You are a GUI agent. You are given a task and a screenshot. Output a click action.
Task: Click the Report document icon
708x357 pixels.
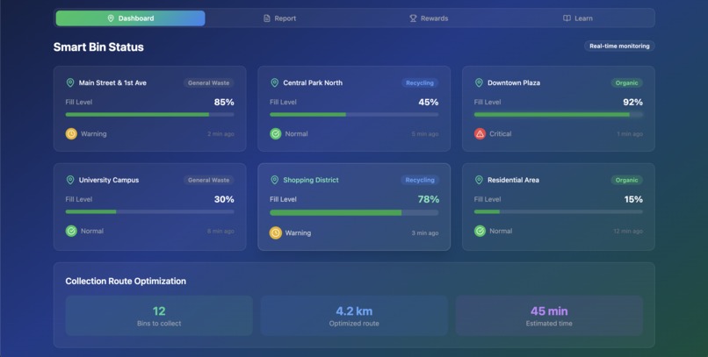267,18
